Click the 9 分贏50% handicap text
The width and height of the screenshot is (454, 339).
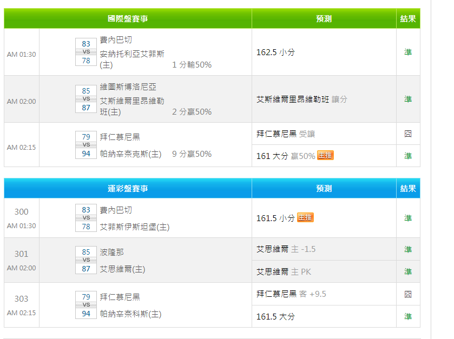tap(192, 154)
